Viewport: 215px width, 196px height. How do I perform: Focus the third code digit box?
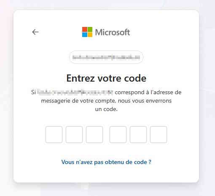[x=94, y=135]
